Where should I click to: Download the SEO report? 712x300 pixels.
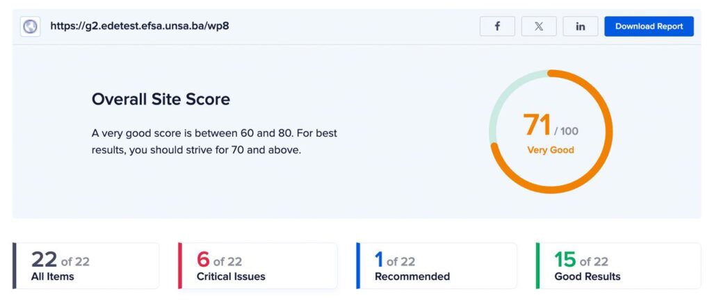(x=649, y=26)
